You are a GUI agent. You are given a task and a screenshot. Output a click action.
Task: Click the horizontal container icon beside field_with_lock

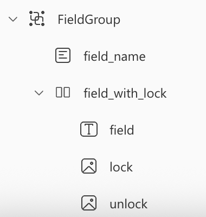[x=63, y=92]
